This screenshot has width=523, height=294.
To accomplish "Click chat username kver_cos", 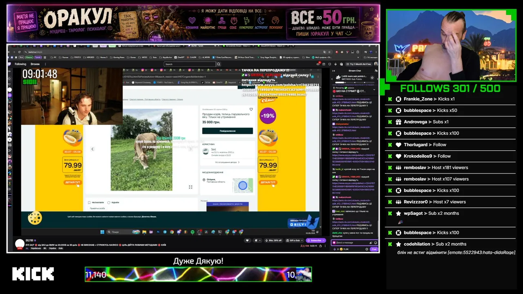I will click(340, 211).
